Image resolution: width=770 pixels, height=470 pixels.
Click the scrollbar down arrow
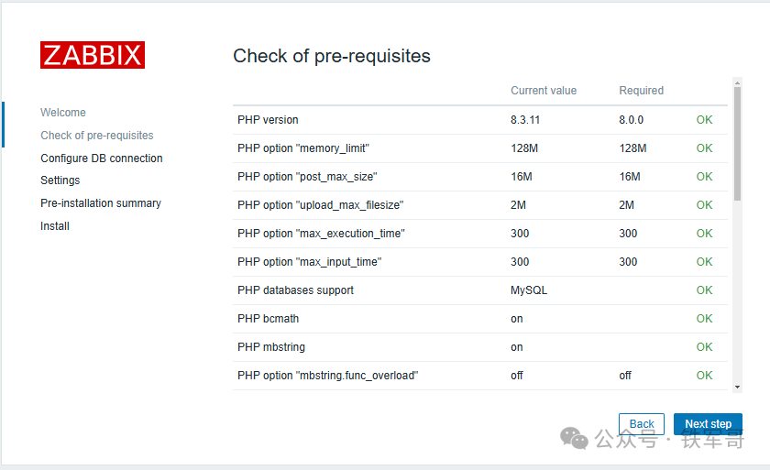(737, 386)
